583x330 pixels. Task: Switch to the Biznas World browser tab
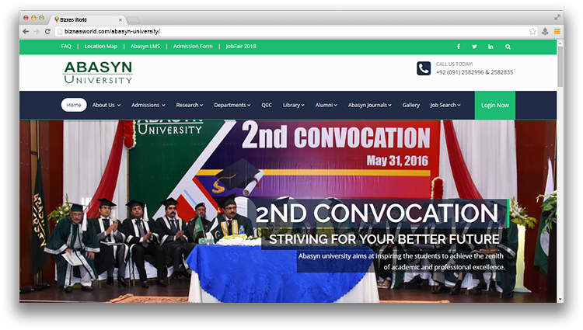coord(87,19)
